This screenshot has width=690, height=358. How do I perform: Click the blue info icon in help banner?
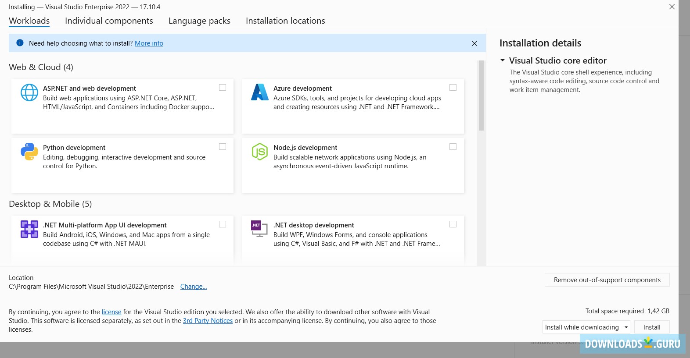20,43
